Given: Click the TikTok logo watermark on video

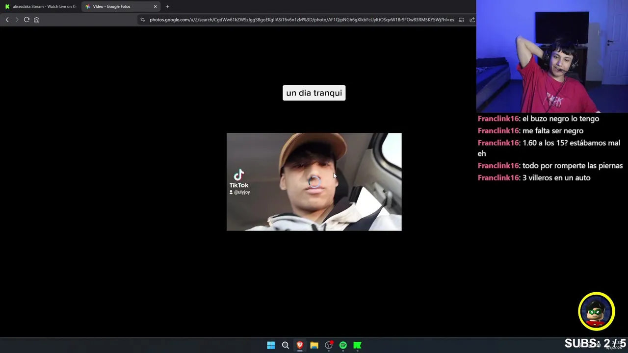Looking at the screenshot, I should (x=239, y=179).
